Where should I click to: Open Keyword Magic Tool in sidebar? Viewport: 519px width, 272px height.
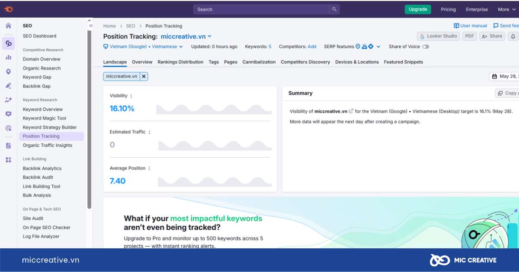45,118
